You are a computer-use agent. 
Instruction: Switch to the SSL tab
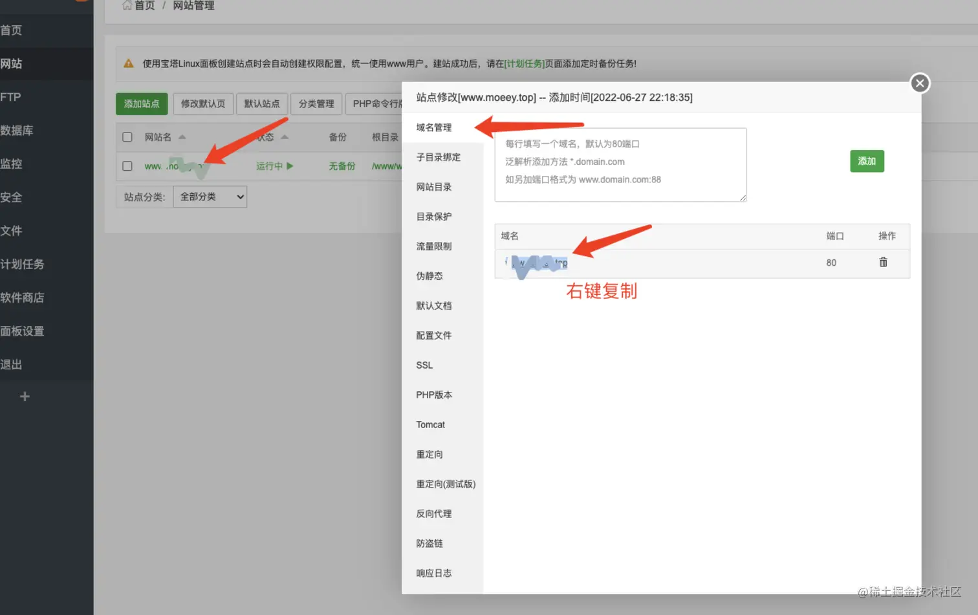424,365
